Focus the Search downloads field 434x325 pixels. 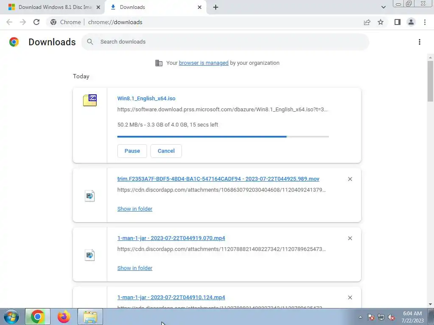(225, 42)
